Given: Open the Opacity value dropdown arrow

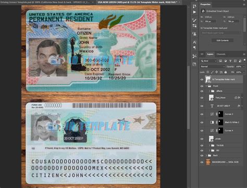Looking at the screenshot, I should tap(244, 66).
